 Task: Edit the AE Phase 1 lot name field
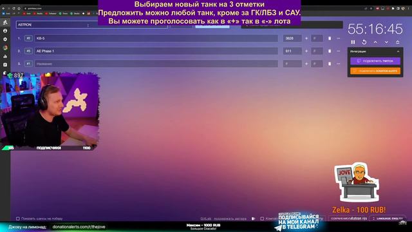[156, 51]
